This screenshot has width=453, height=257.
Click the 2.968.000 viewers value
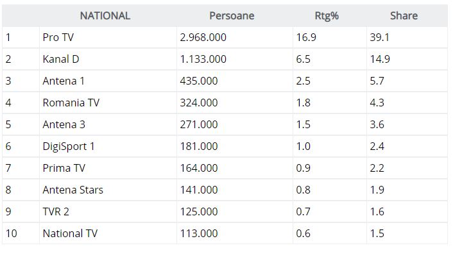pyautogui.click(x=203, y=38)
